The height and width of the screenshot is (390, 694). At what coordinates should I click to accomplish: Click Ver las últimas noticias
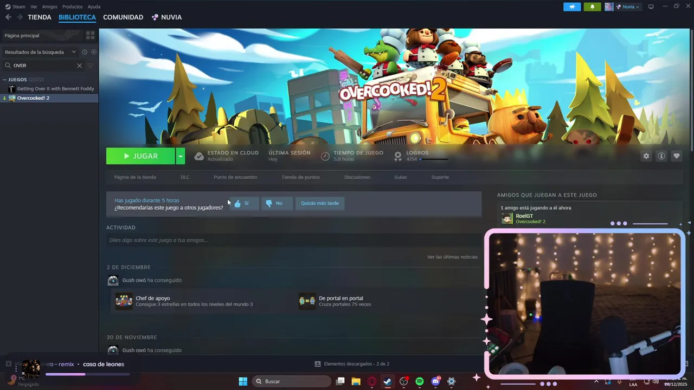452,257
